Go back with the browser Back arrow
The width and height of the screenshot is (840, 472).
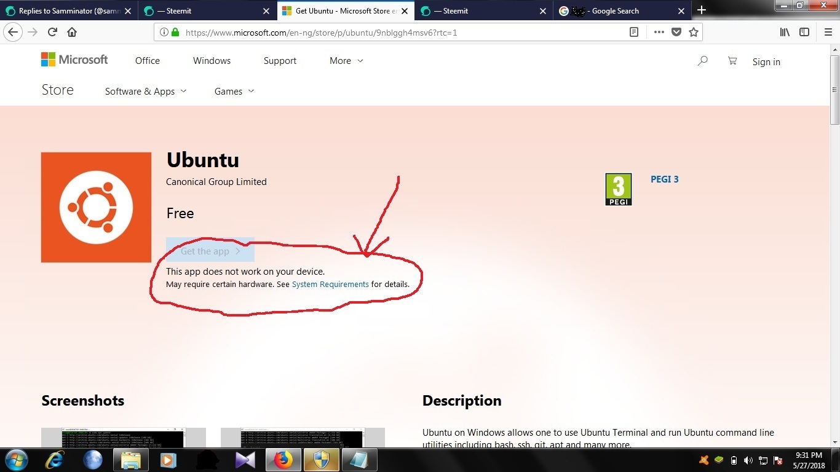[x=13, y=32]
